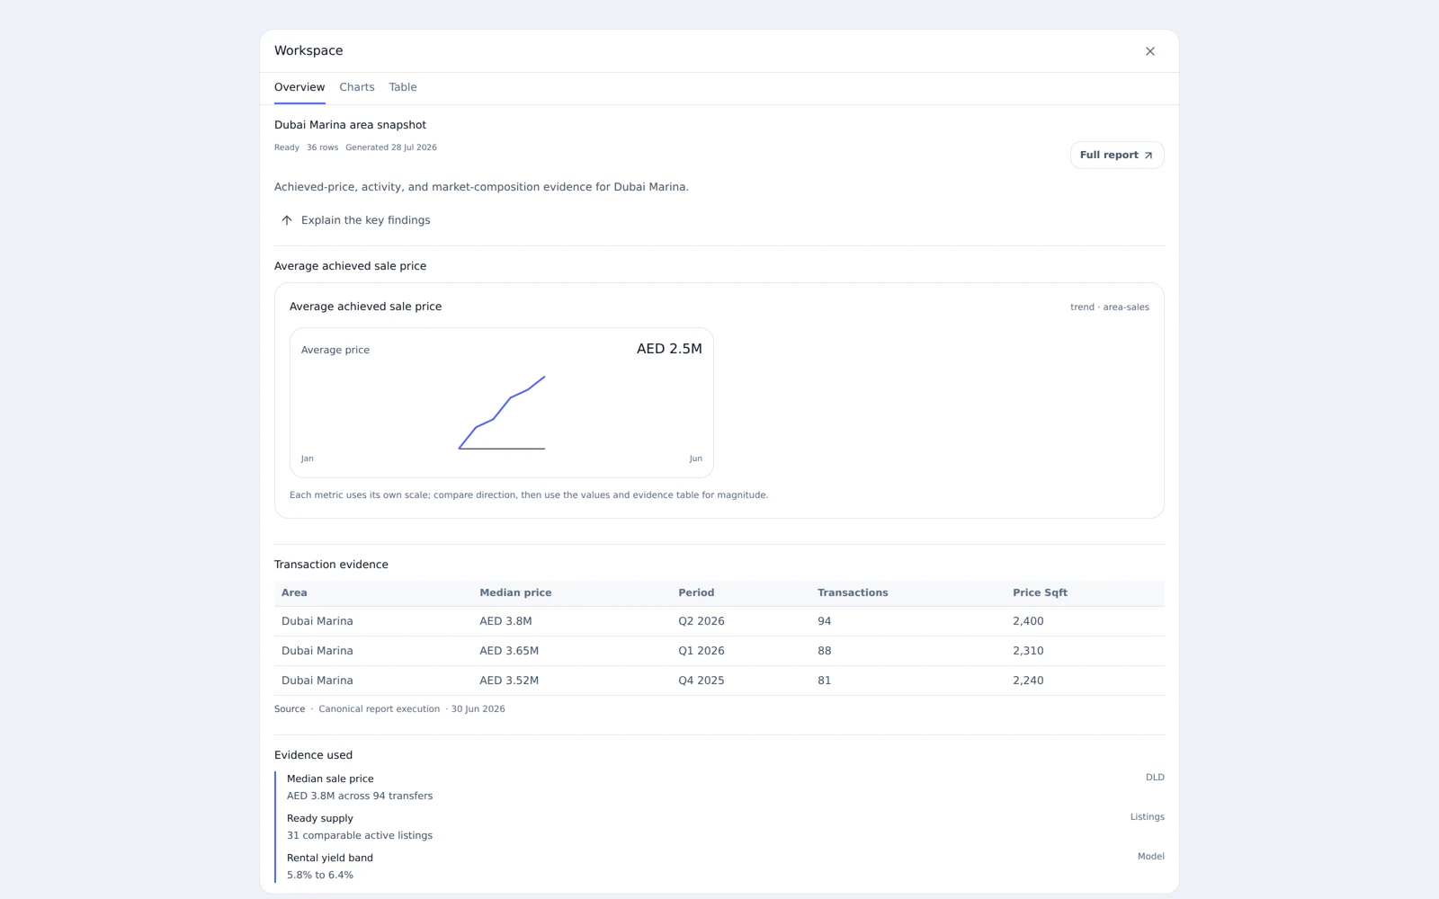Image resolution: width=1439 pixels, height=899 pixels.
Task: Click the 2,240 price sqft cell
Action: point(1028,681)
